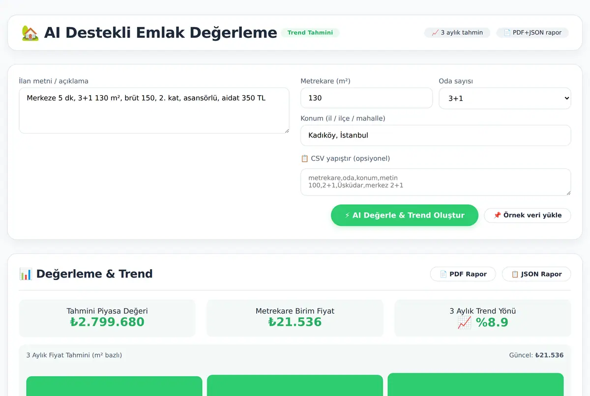Click the Güncel: ₺21.536 label
The image size is (590, 396).
536,355
